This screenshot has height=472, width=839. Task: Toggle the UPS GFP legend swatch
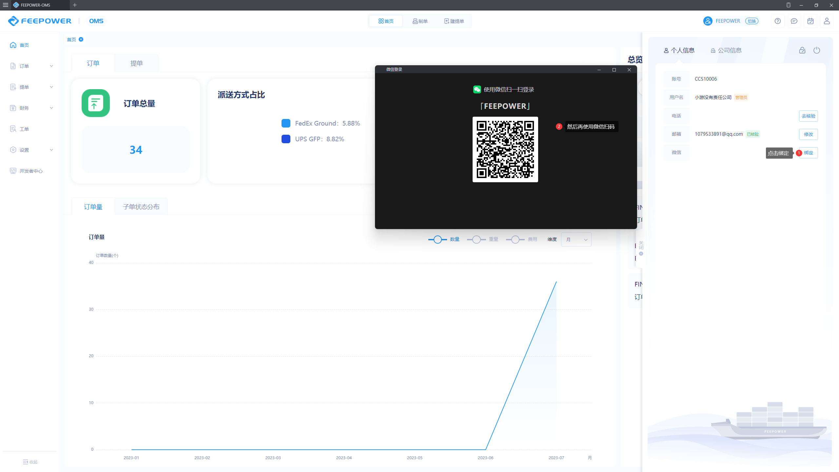point(286,139)
